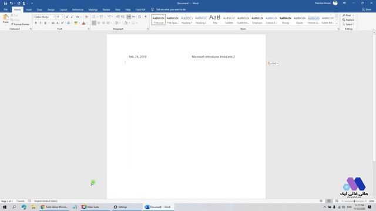The image size is (376, 211).
Task: Click the Save icon in the quick access toolbar
Action: click(x=5, y=3)
